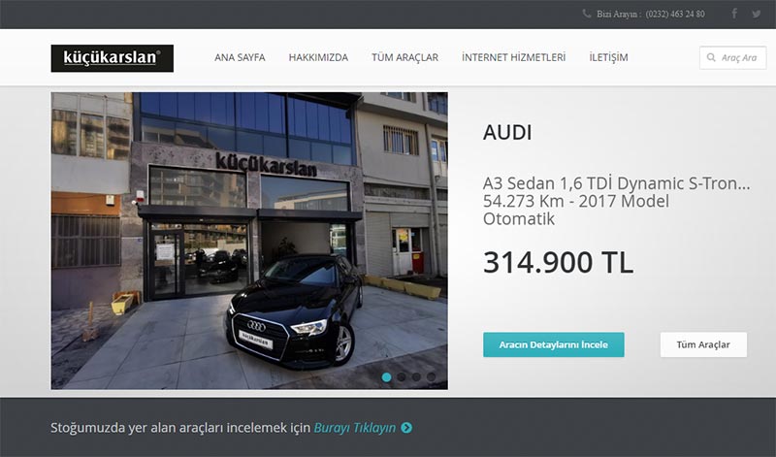The height and width of the screenshot is (457, 776).
Task: Select the first slider dot indicator
Action: pos(386,377)
